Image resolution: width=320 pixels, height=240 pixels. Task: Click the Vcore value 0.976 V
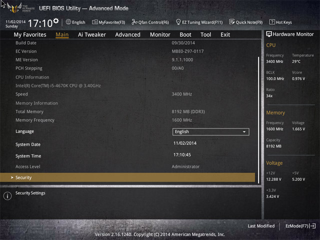click(x=298, y=79)
